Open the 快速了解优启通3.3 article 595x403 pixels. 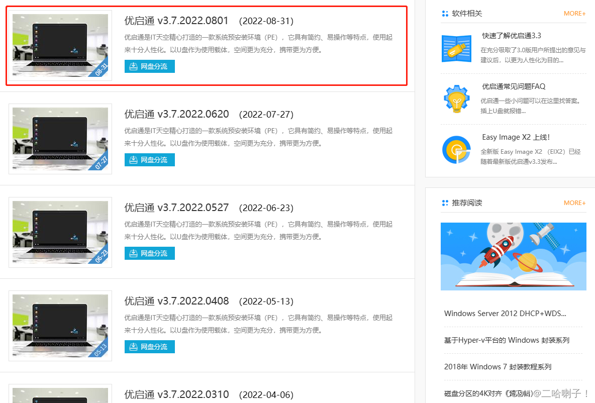[x=512, y=36]
